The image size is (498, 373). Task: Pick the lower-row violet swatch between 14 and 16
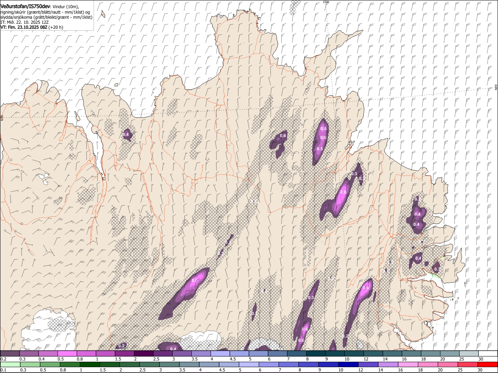388,365
